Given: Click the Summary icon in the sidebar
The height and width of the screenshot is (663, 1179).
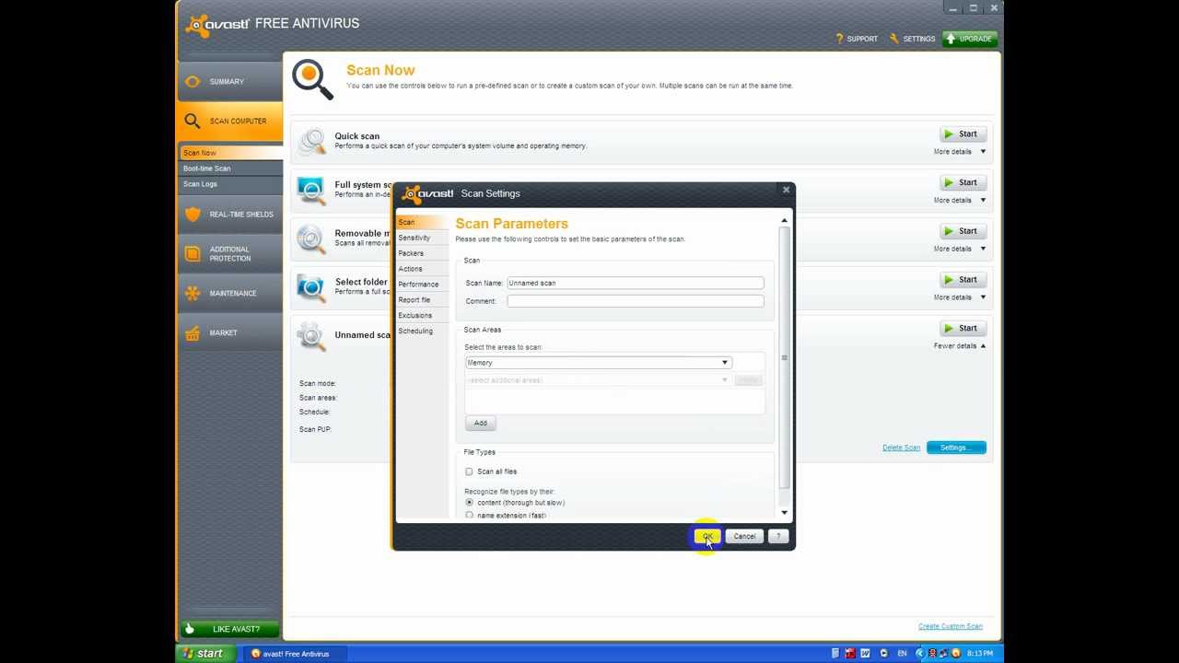Looking at the screenshot, I should tap(193, 82).
